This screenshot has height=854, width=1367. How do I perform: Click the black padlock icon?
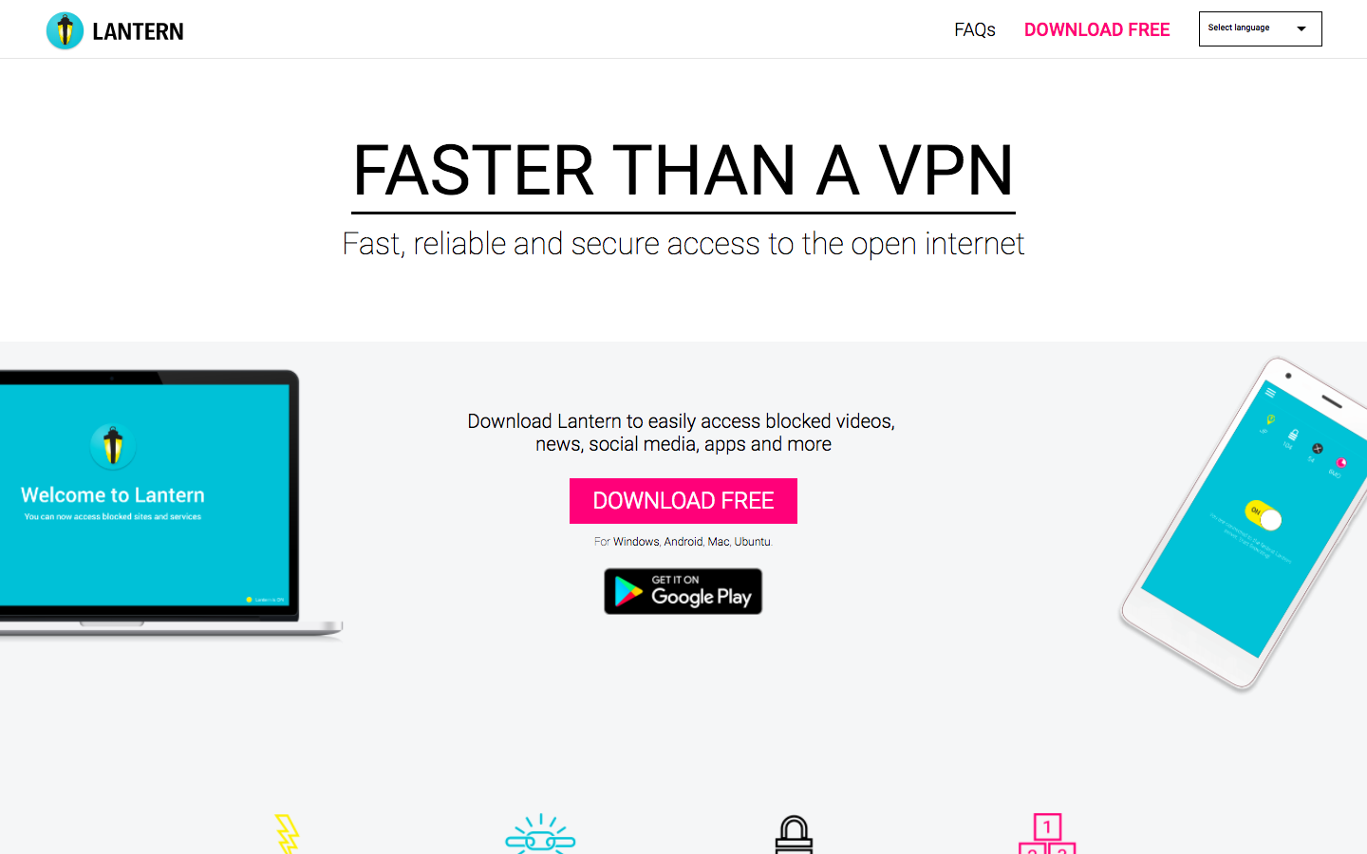pos(794,835)
